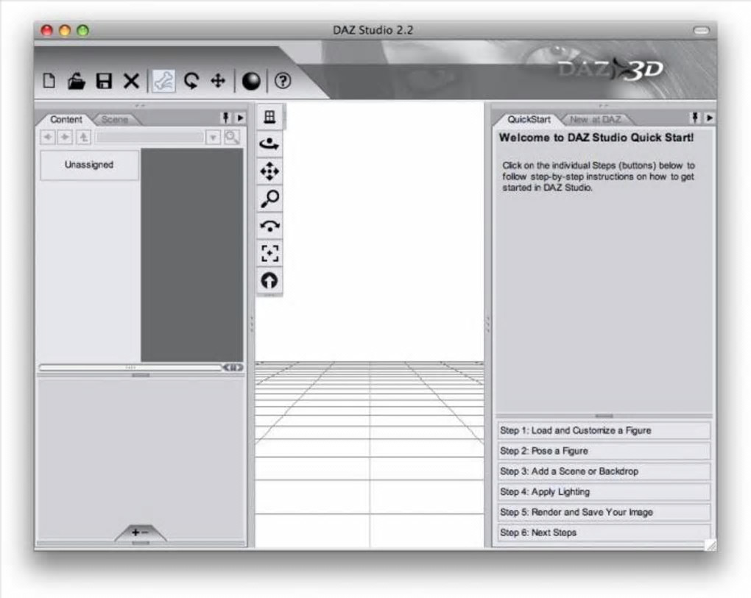Viewport: 751px width, 598px height.
Task: Switch to the New at DAZ tab
Action: coord(596,120)
